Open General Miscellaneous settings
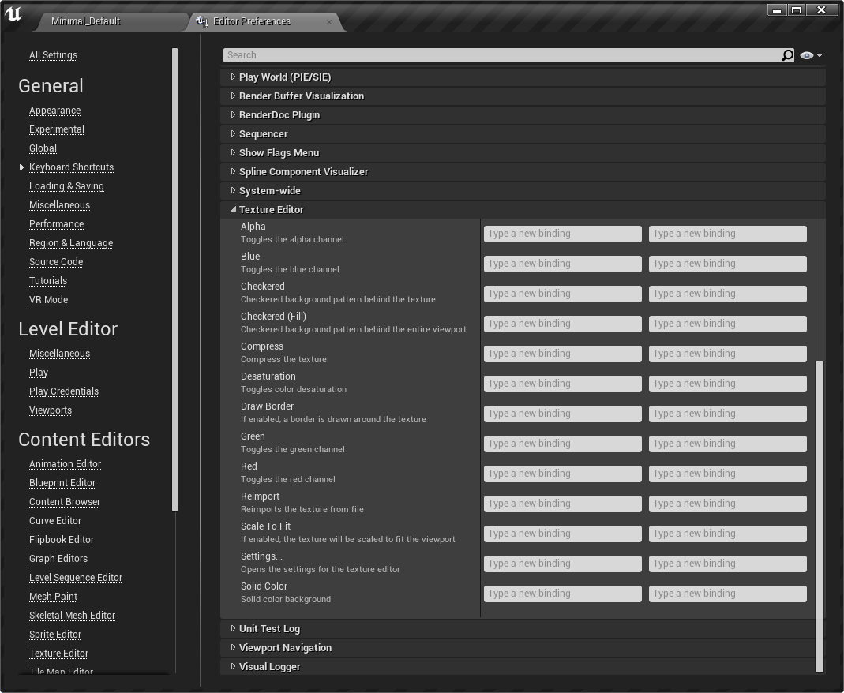844x693 pixels. click(60, 205)
